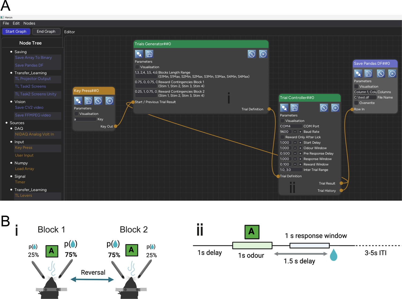
Task: Click the floppy save icon on Trial Controller node
Action: click(x=294, y=108)
